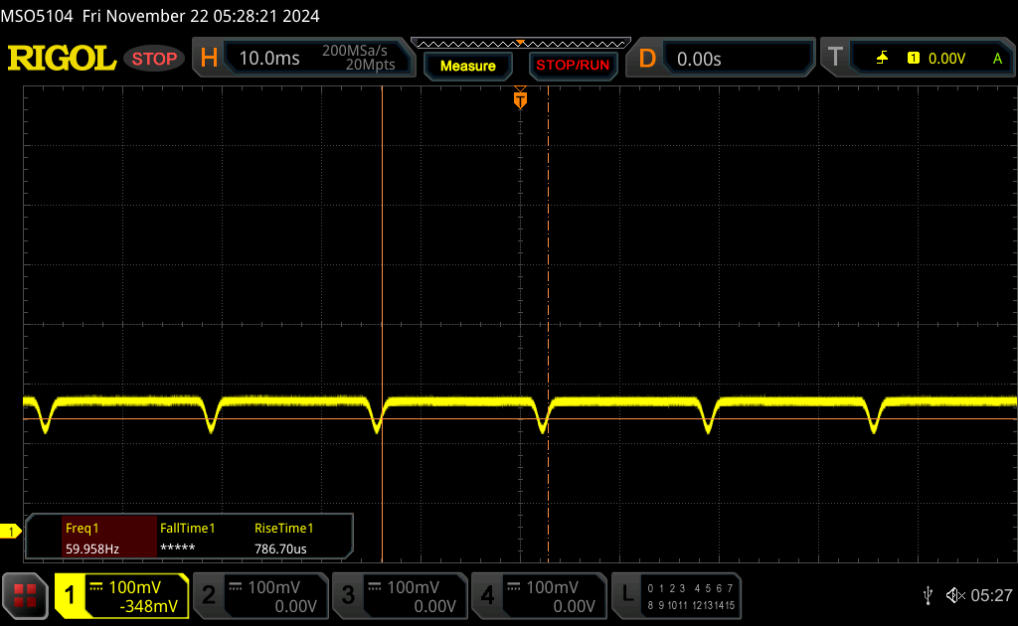
Task: Toggle channel 1 on or off
Action: coord(70,595)
